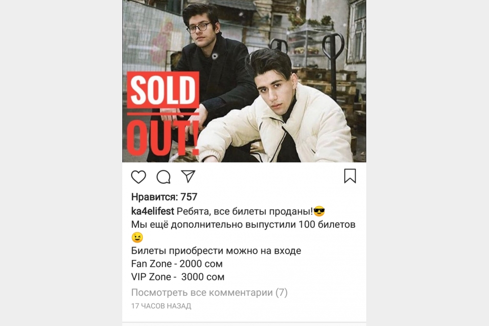The height and width of the screenshot is (326, 489).
Task: Tap the red 'OUT!' text on the photo
Action: click(162, 137)
